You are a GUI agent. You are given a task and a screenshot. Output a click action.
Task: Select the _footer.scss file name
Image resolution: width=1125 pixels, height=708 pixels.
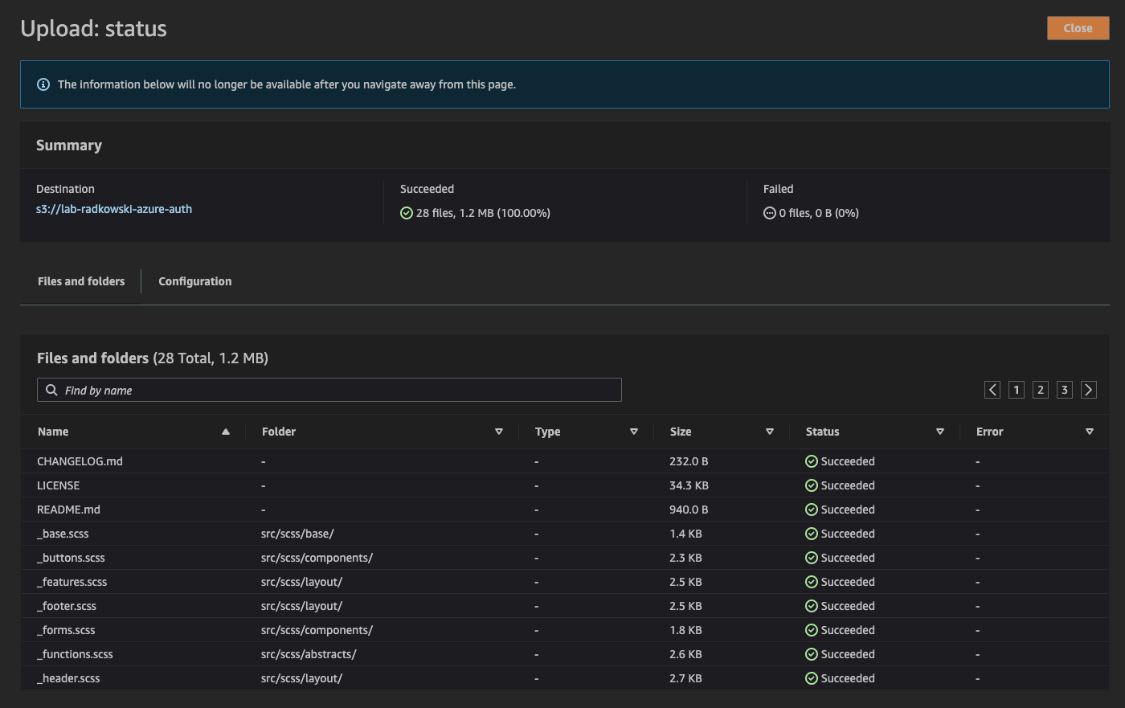pos(67,606)
